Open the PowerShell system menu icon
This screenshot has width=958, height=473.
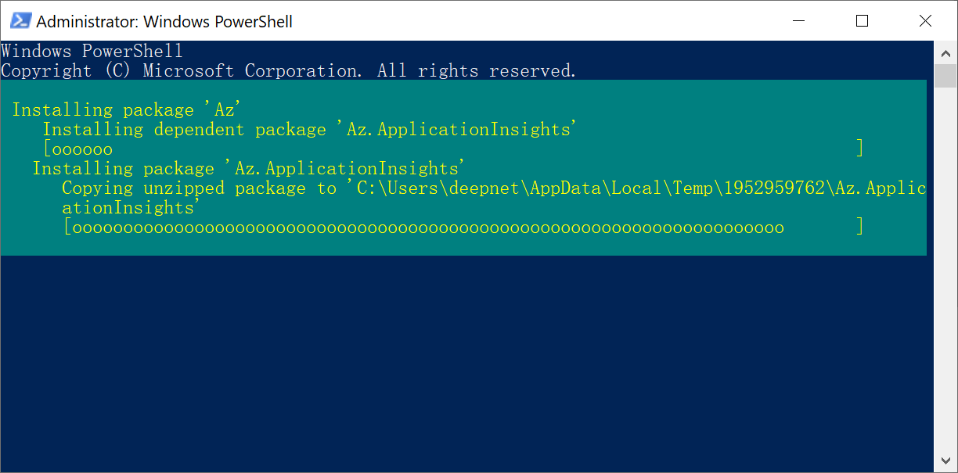tap(20, 21)
